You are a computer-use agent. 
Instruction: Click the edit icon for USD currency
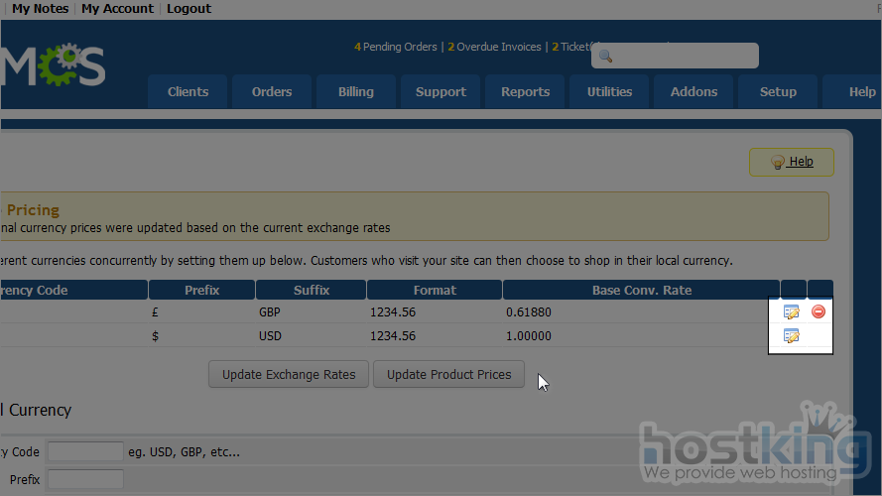[x=791, y=336]
